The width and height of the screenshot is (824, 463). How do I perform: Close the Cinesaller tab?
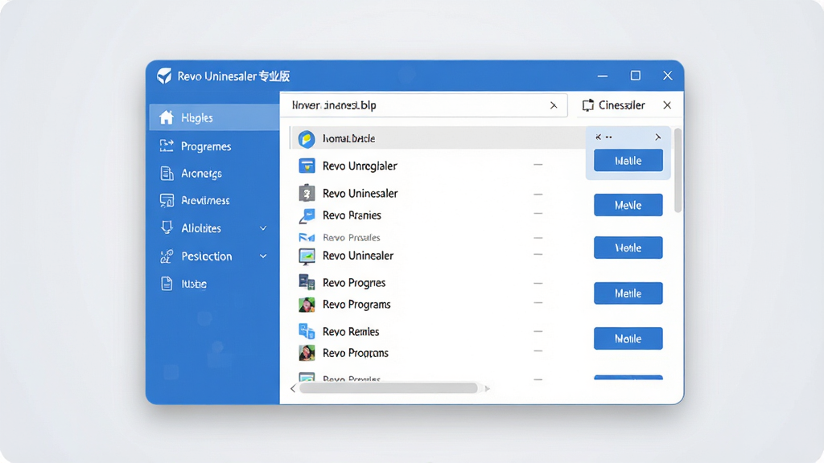click(x=667, y=105)
